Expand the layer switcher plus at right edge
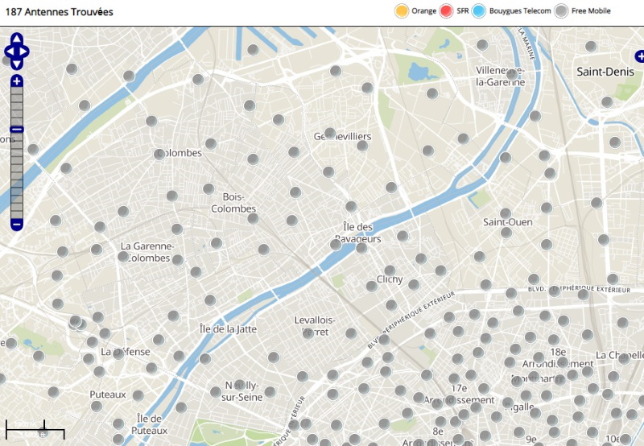644x446 pixels. tap(639, 56)
